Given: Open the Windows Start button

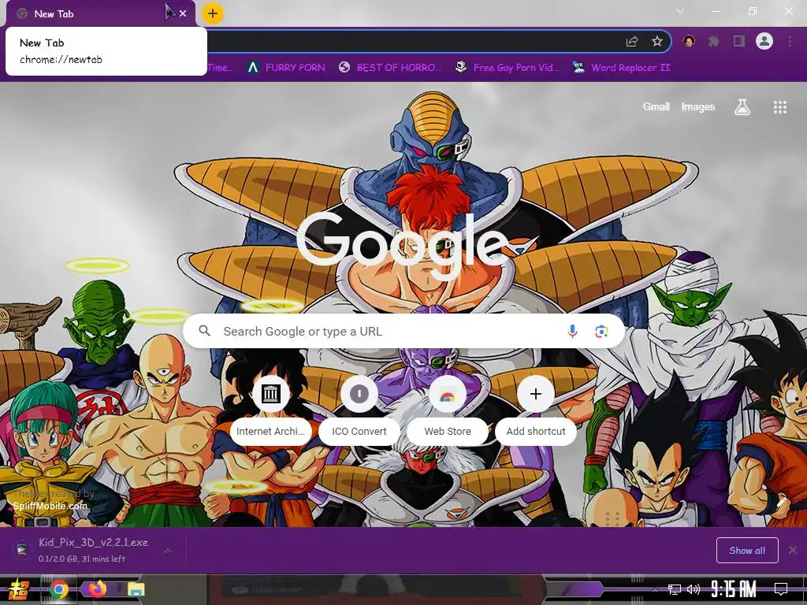Looking at the screenshot, I should point(17,589).
